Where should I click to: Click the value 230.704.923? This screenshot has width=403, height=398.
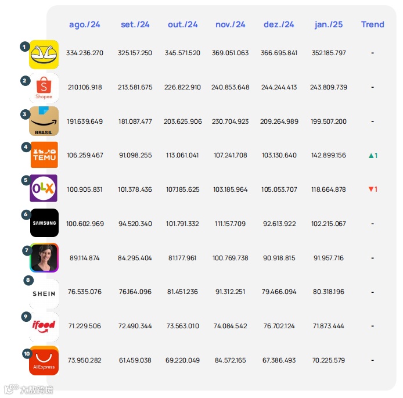point(231,121)
